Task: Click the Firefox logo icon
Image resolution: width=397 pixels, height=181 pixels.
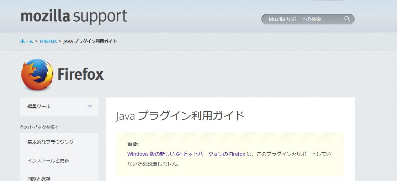Action: pos(37,74)
